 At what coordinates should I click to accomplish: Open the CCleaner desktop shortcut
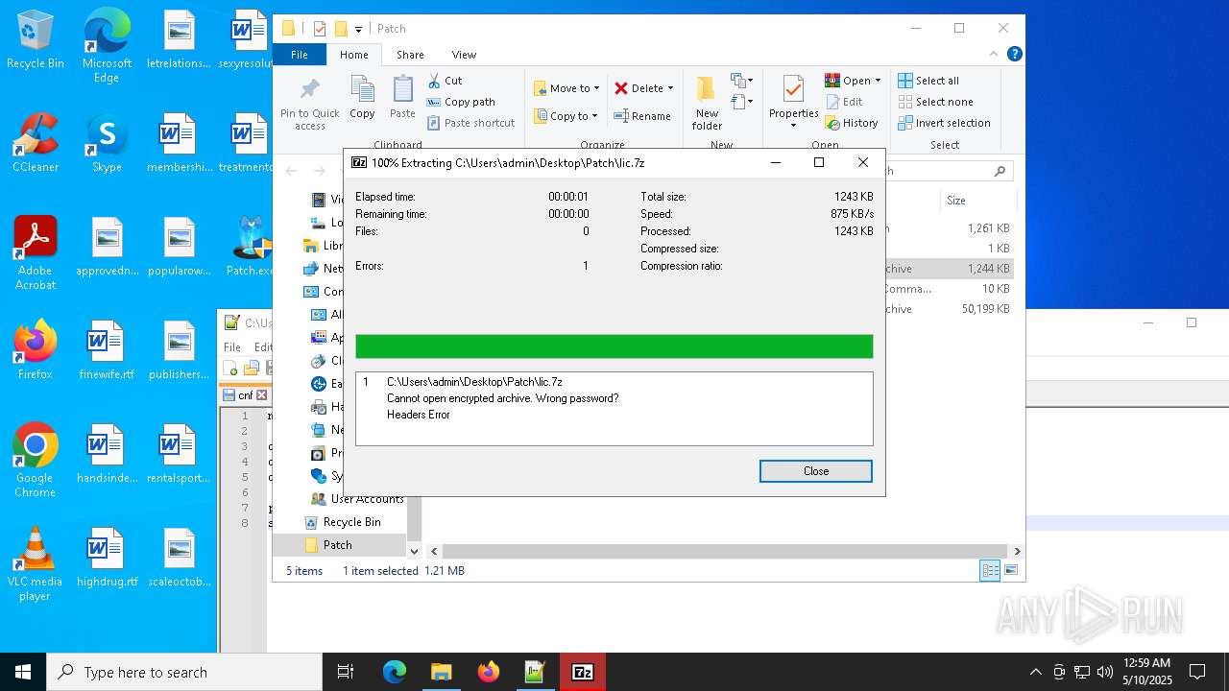(35, 144)
